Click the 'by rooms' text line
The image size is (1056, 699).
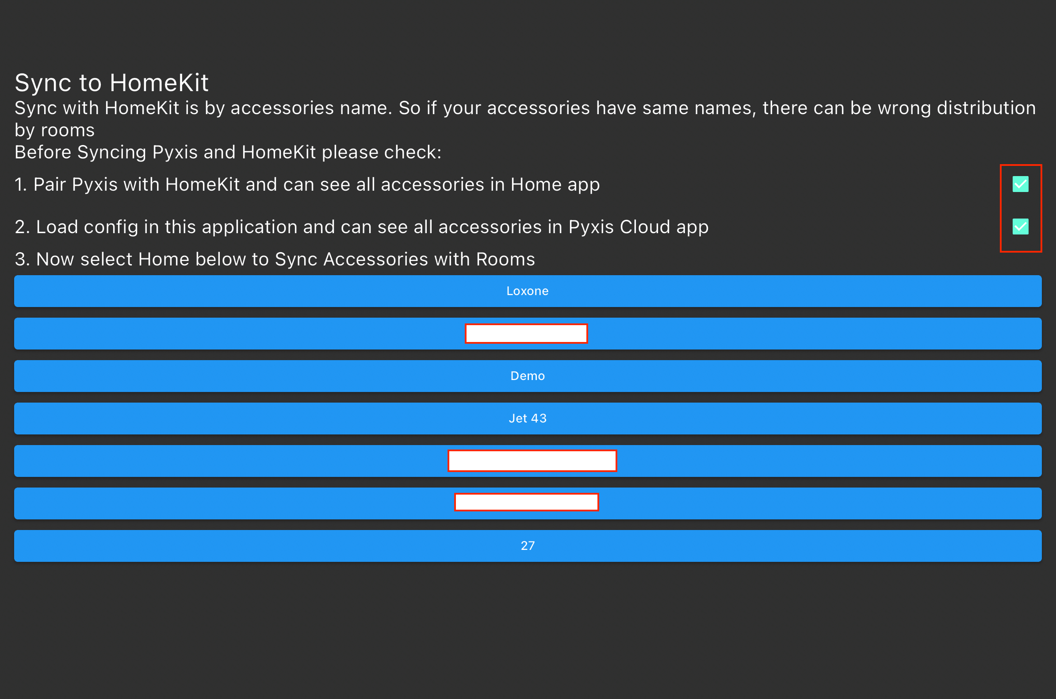point(54,130)
